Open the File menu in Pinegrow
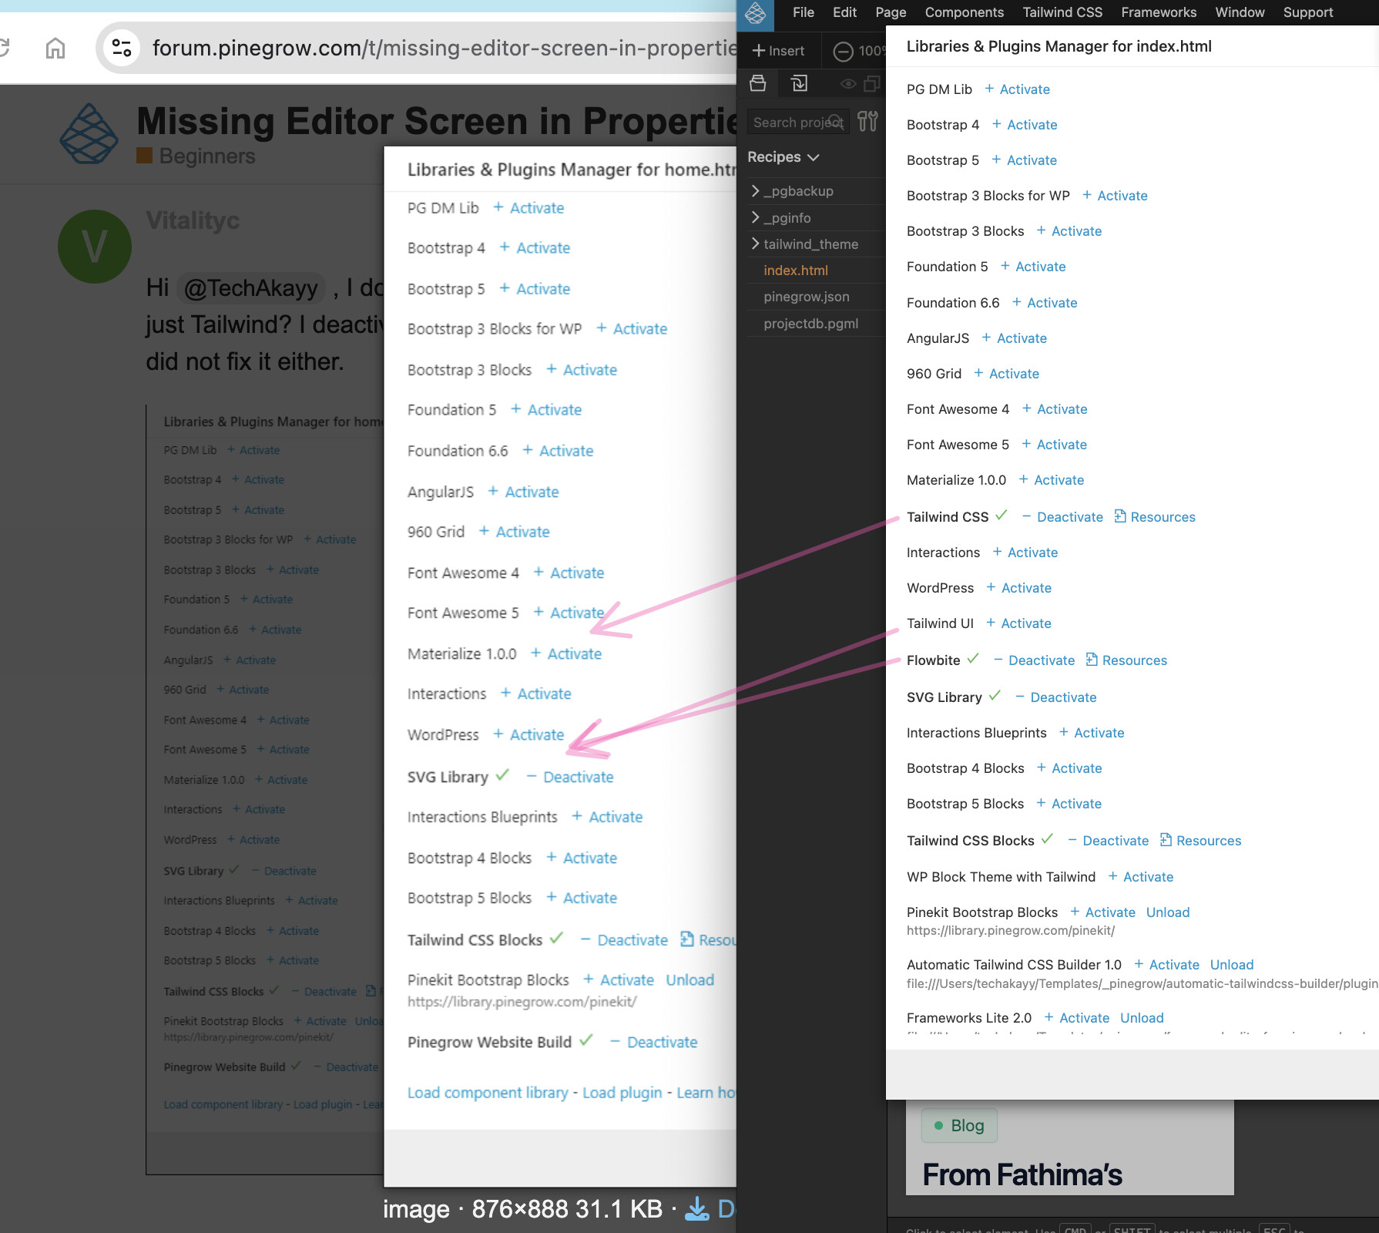Screen dimensions: 1379x1233 point(804,12)
